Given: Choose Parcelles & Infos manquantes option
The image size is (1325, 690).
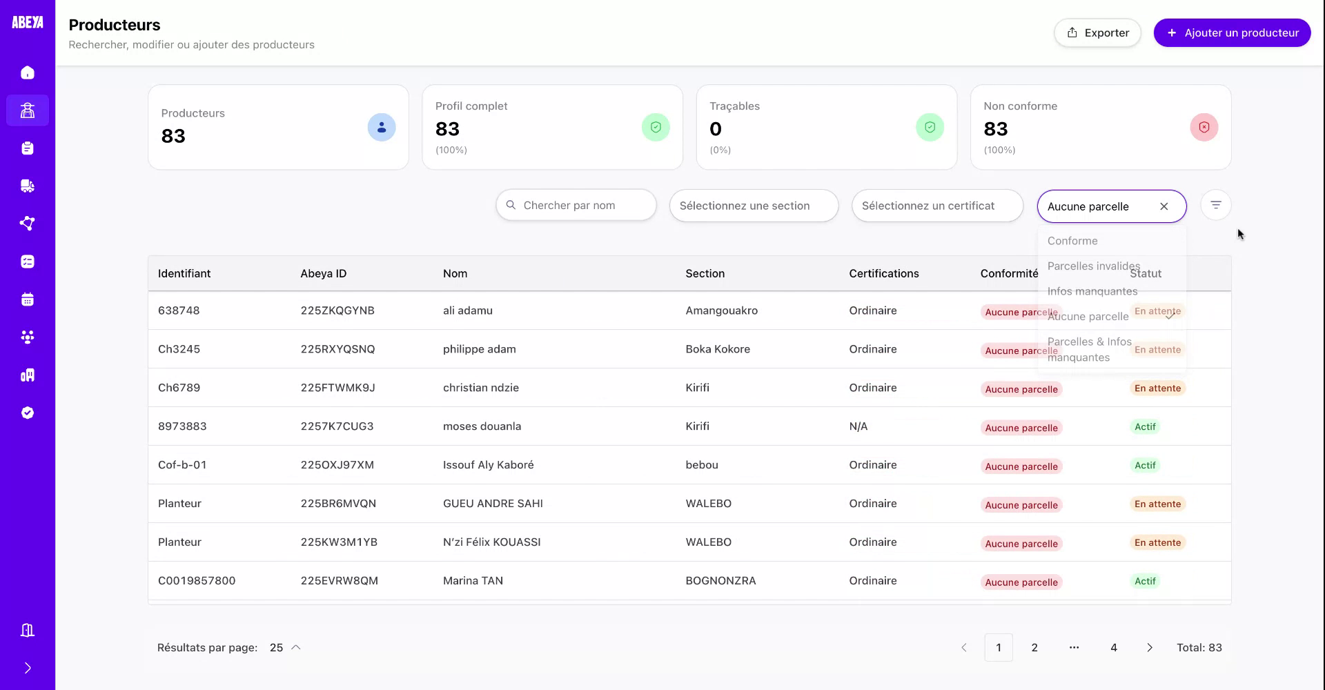Looking at the screenshot, I should click(1112, 350).
